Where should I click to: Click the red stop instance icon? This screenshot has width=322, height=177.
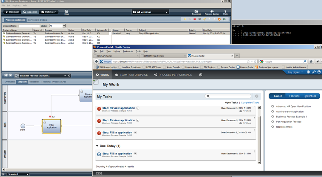(x=195, y=19)
